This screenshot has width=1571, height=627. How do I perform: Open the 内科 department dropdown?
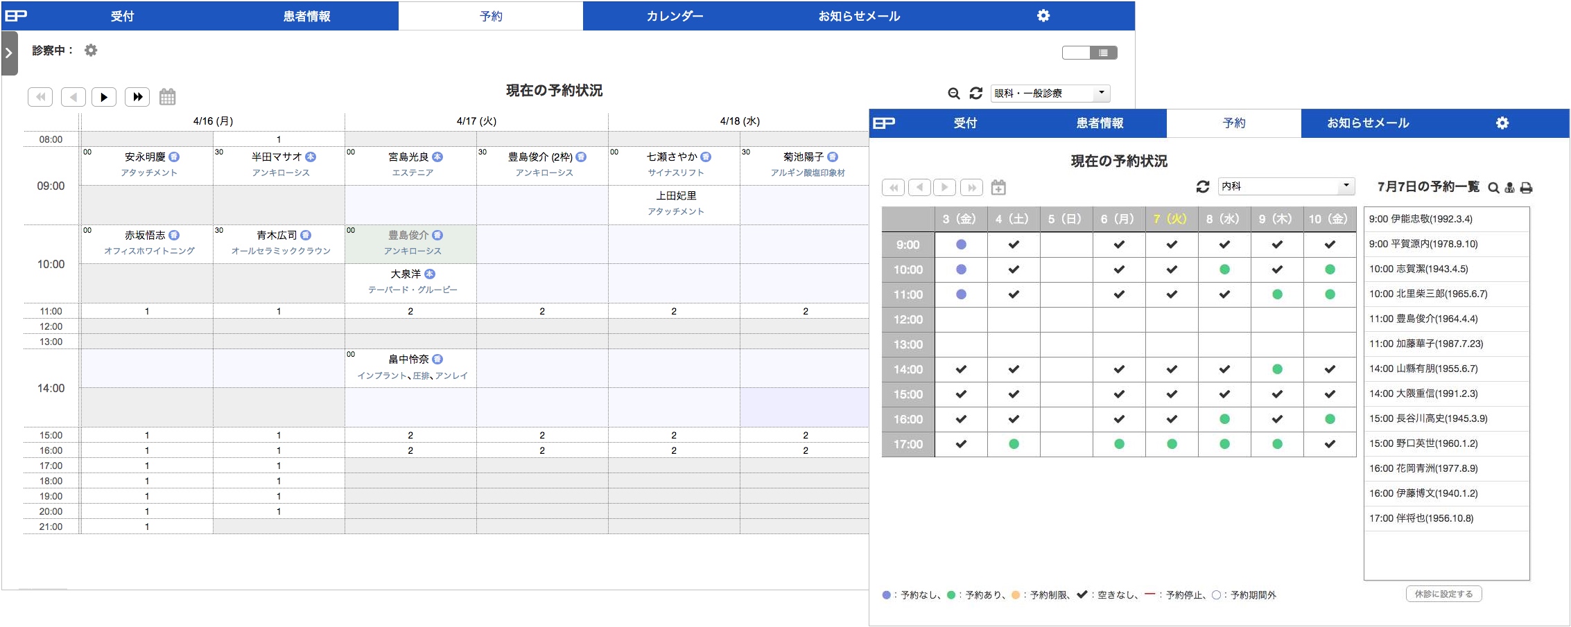click(x=1286, y=186)
